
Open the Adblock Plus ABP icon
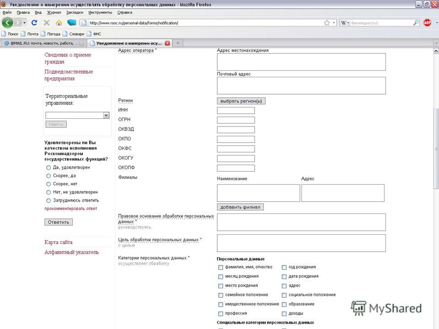point(427,23)
